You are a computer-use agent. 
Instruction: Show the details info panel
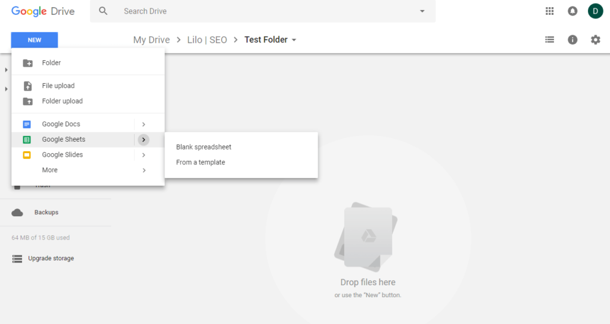(x=572, y=40)
